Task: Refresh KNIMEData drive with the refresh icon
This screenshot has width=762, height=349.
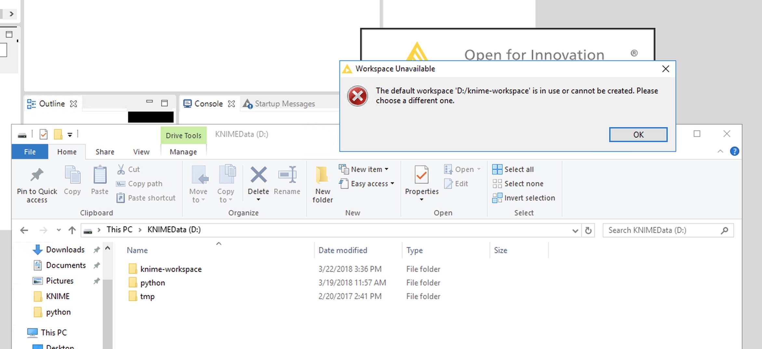Action: (588, 230)
